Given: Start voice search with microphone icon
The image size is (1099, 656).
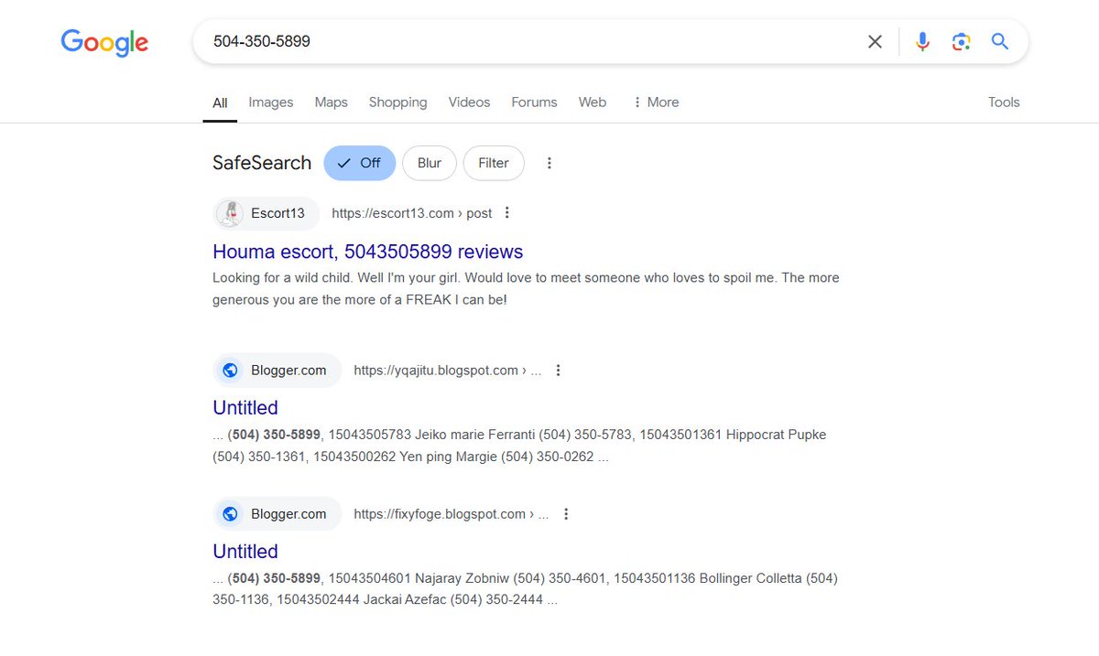Looking at the screenshot, I should [922, 41].
